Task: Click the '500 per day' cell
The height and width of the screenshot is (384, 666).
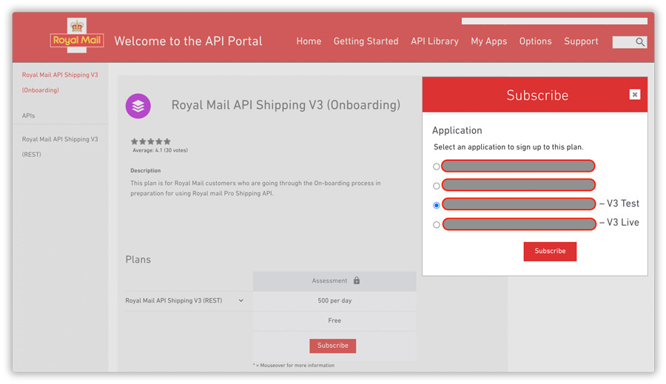Action: (334, 300)
